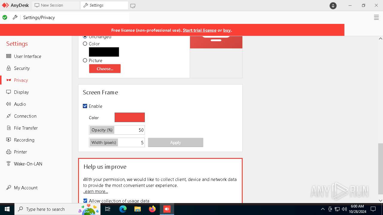Launch Microsoft Edge from taskbar
The height and width of the screenshot is (215, 383).
click(x=123, y=209)
